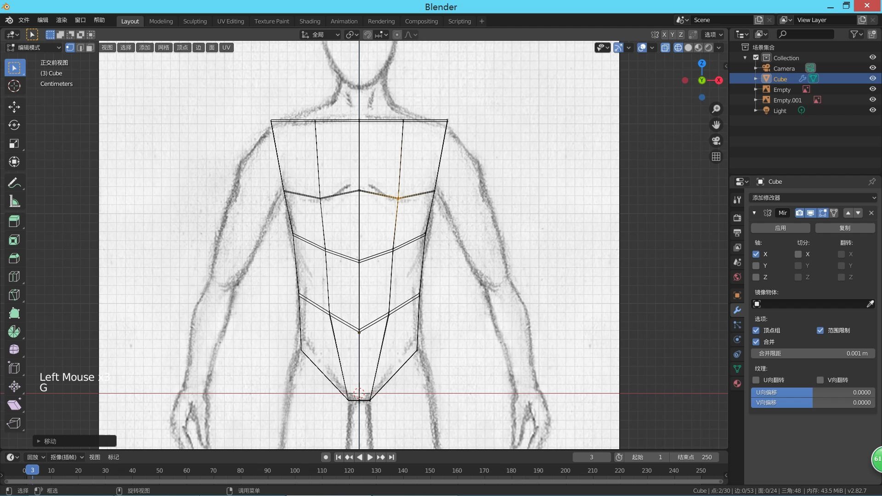882x496 pixels.
Task: Click the 应用 apply modifier button
Action: 780,228
